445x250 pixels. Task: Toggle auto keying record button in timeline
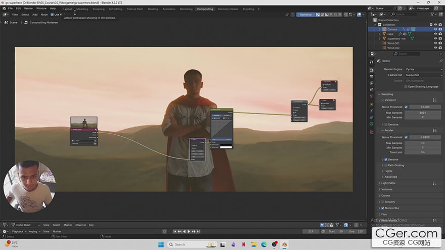164,232
